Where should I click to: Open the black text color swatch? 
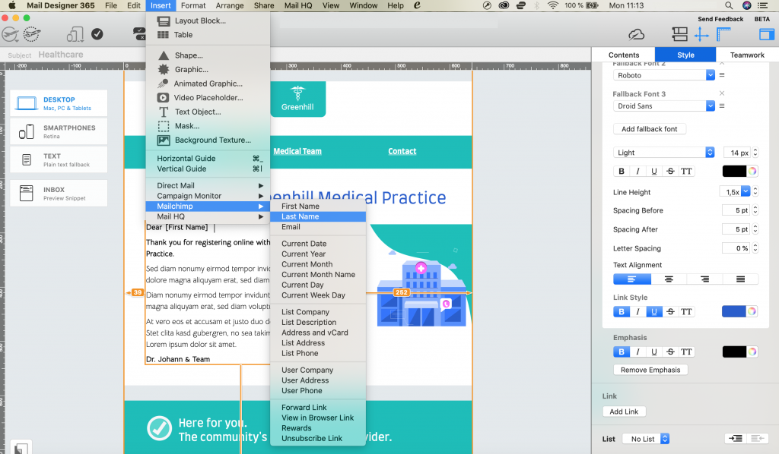coord(734,172)
